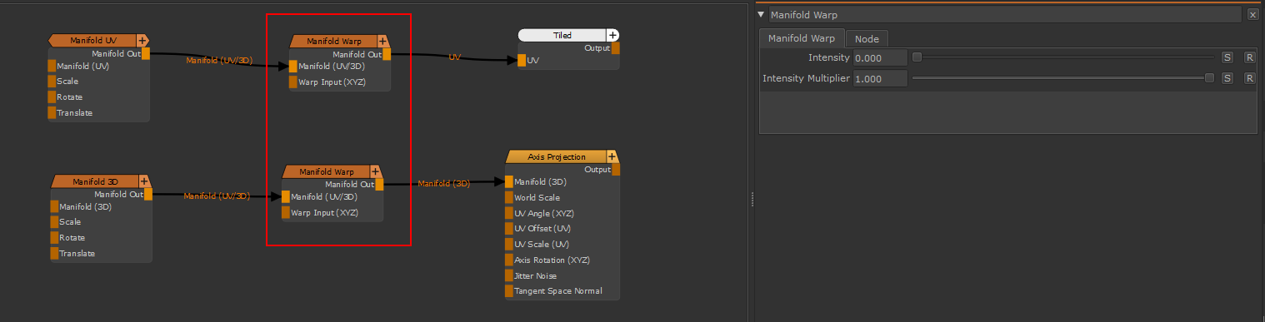
Task: Click the S button beside Intensity slider
Action: [1227, 57]
